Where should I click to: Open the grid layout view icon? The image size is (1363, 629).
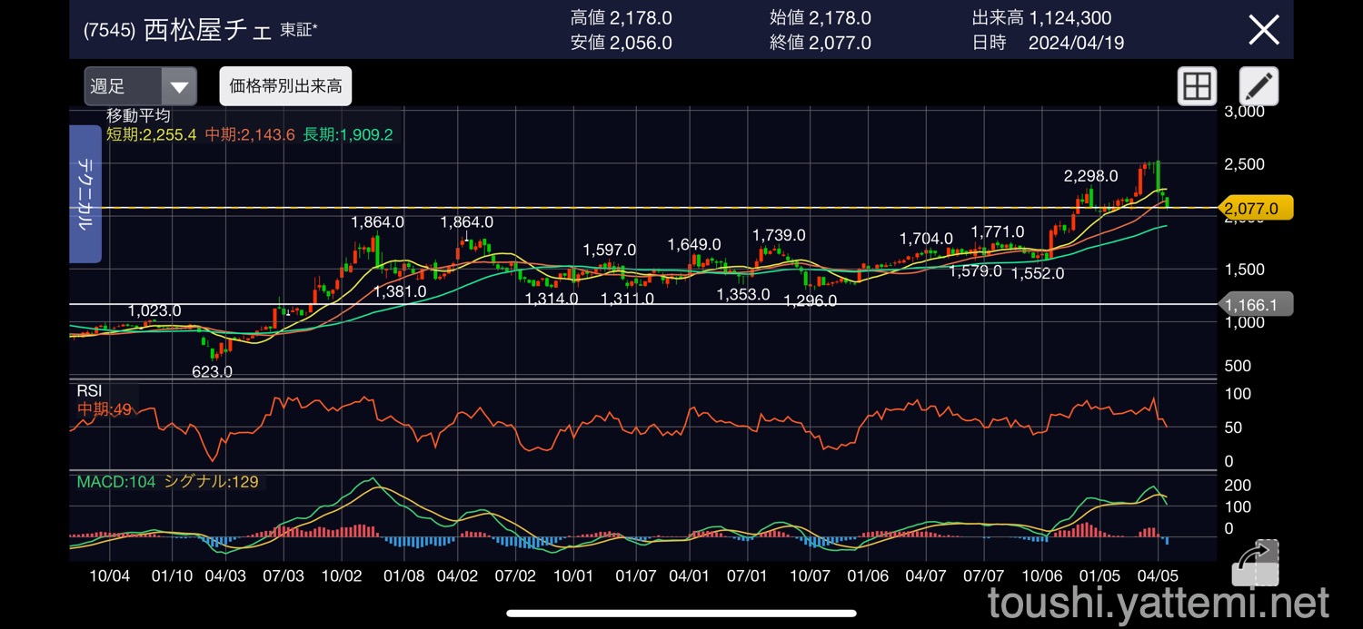[x=1197, y=87]
